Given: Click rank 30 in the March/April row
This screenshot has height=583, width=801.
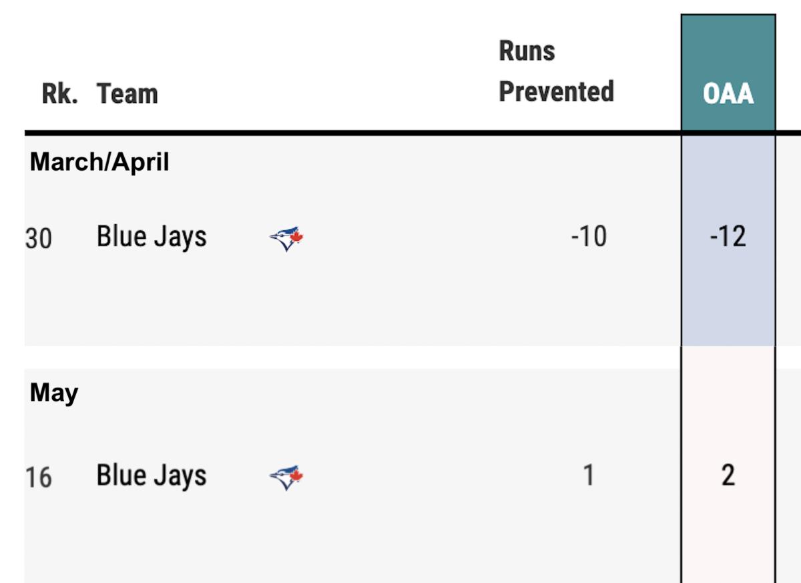Looking at the screenshot, I should click(38, 238).
